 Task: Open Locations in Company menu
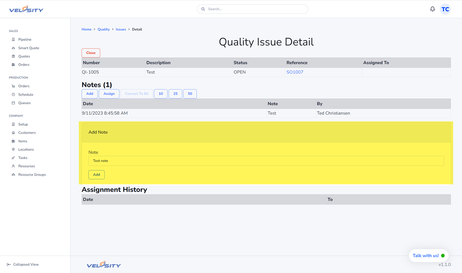coord(26,150)
